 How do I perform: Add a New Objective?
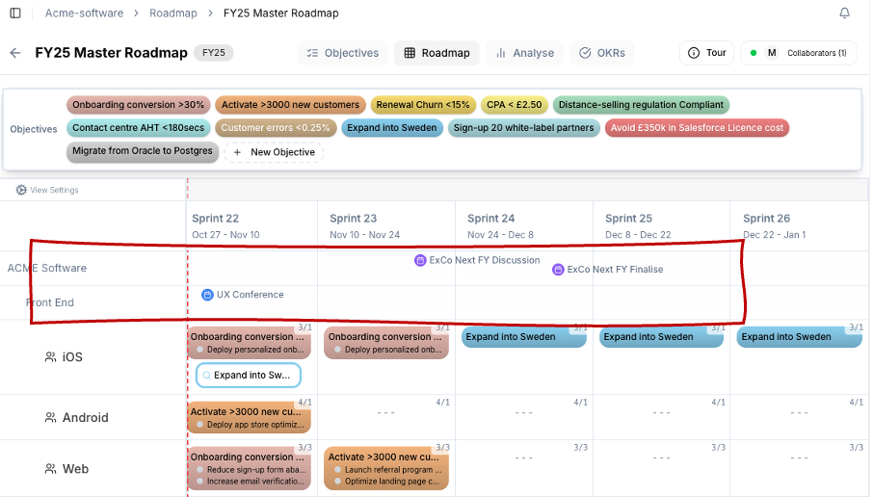point(274,152)
